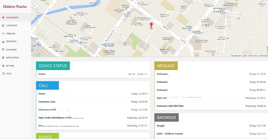Select the Home call entry
Viewport: 268px width, 139px height.
coord(93,94)
